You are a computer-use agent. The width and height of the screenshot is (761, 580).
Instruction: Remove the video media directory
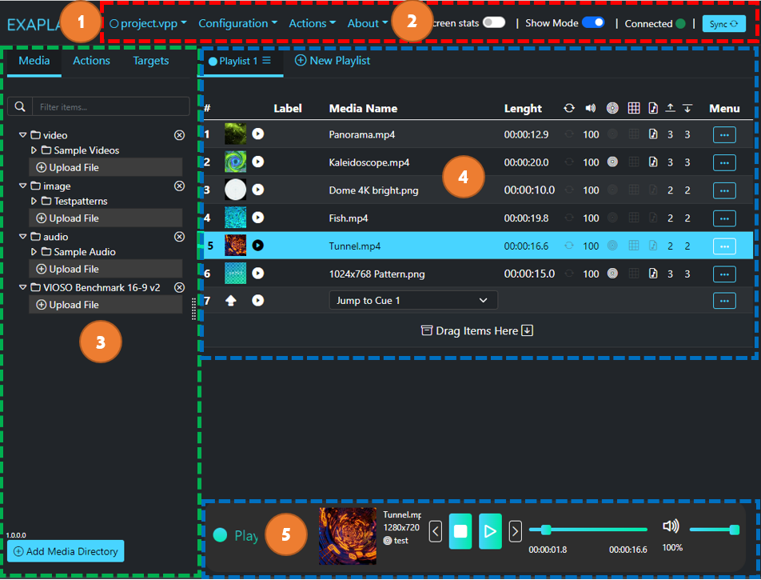pyautogui.click(x=180, y=135)
